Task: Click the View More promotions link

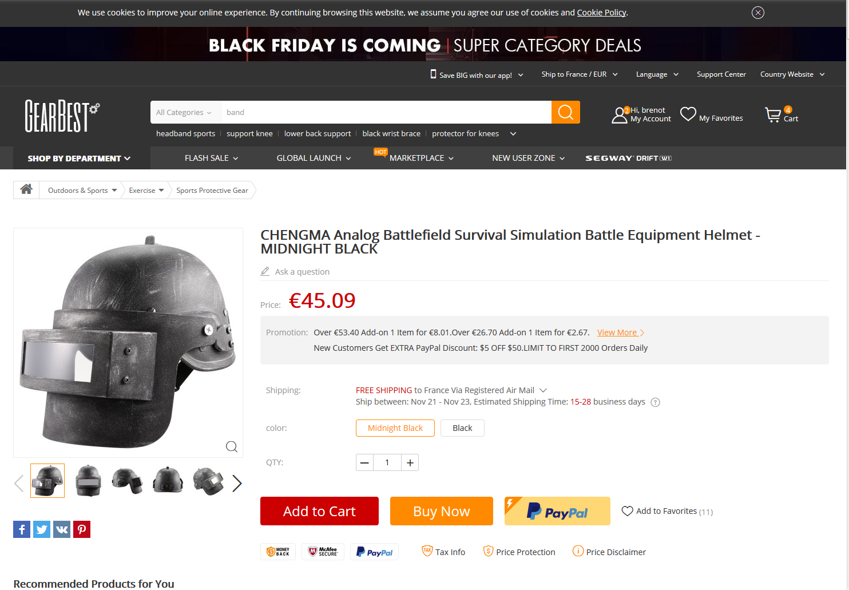Action: [x=621, y=332]
